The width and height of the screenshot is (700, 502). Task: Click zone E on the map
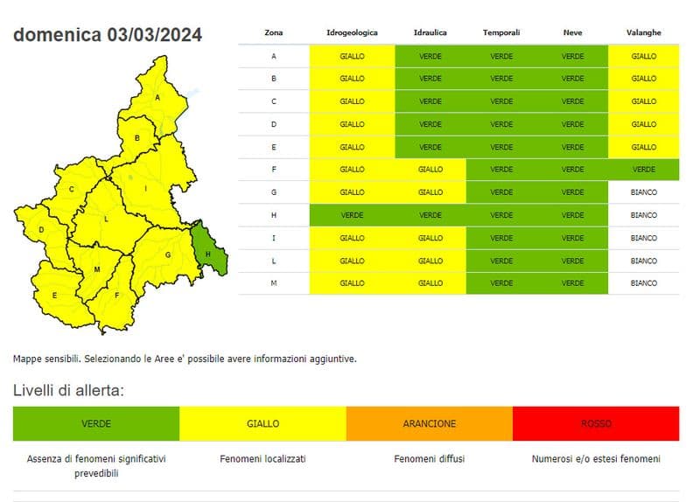pyautogui.click(x=54, y=296)
